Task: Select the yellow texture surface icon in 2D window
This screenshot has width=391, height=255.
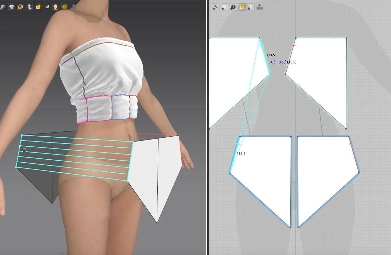Action: click(242, 7)
